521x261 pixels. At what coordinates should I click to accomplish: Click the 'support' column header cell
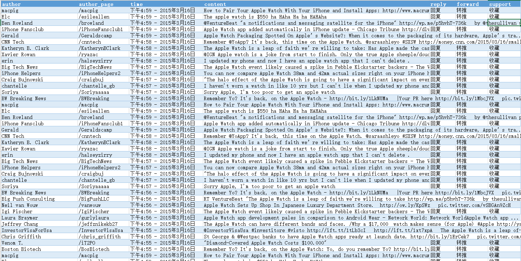[x=504, y=4]
